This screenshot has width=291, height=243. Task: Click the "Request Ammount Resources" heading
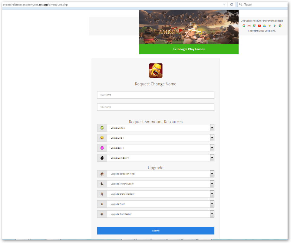(x=156, y=122)
